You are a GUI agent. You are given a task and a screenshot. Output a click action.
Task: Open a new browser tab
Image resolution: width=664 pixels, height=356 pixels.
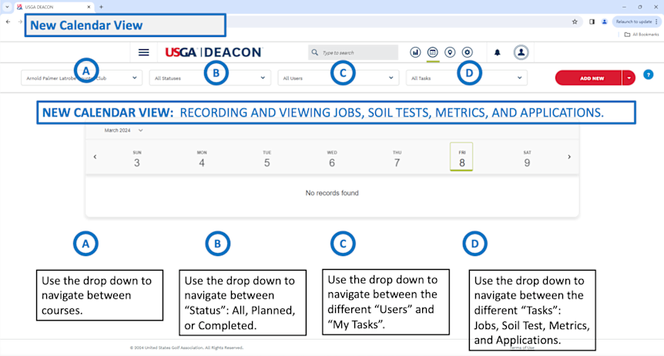[x=101, y=7]
